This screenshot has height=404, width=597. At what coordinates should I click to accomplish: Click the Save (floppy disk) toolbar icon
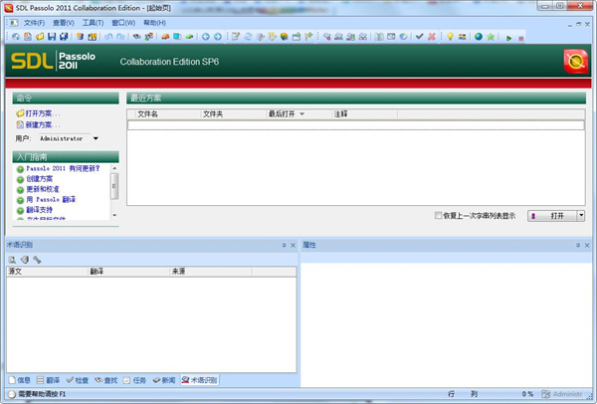52,37
